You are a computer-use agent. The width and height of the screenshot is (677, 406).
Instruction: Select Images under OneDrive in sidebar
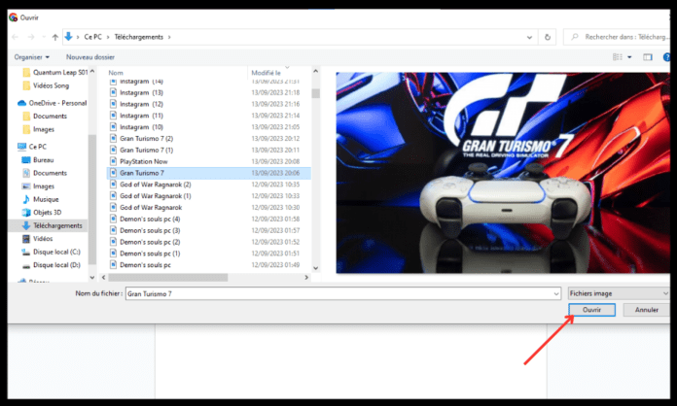[x=39, y=129]
